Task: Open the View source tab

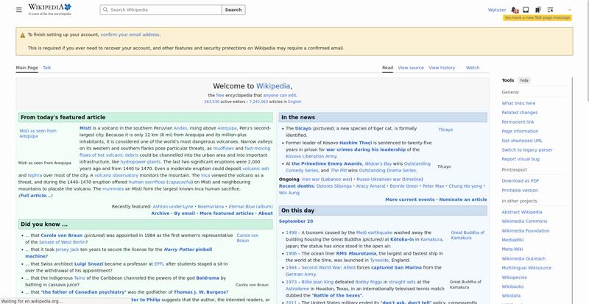Action: pyautogui.click(x=411, y=68)
